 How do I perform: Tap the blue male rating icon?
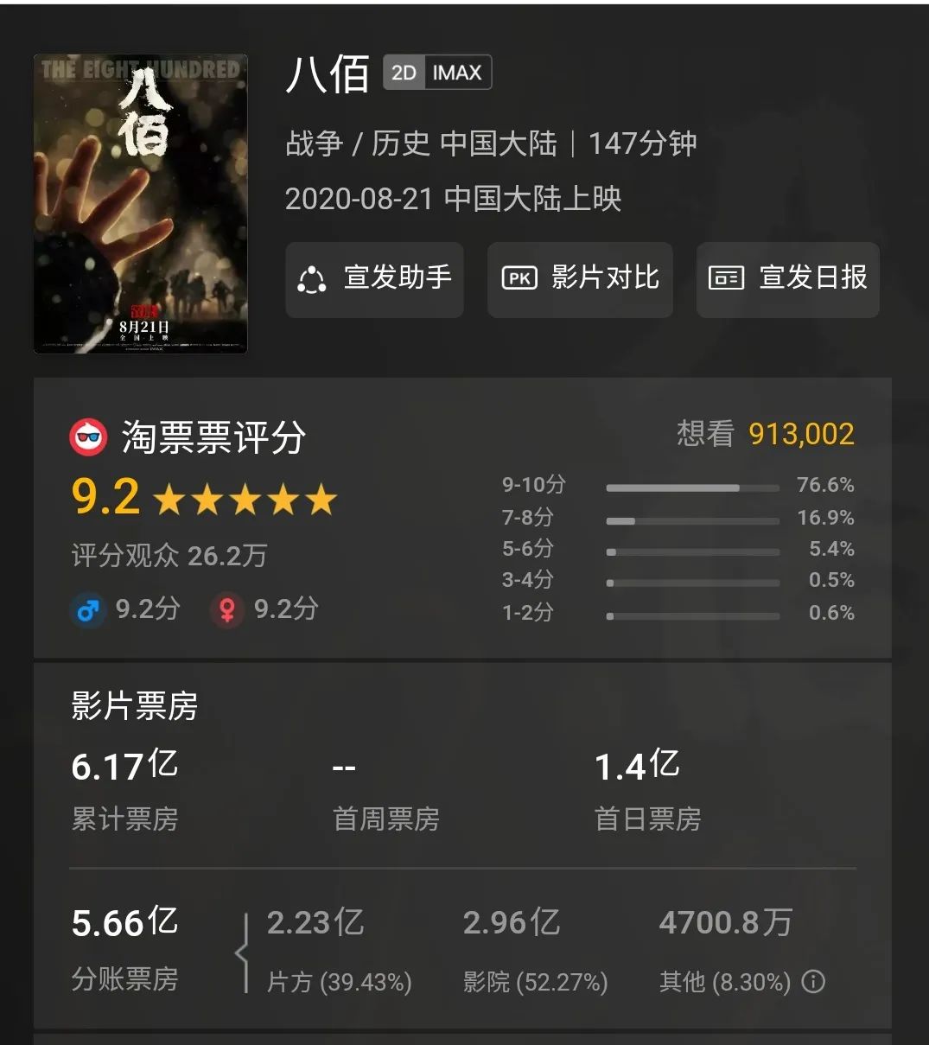pos(86,610)
